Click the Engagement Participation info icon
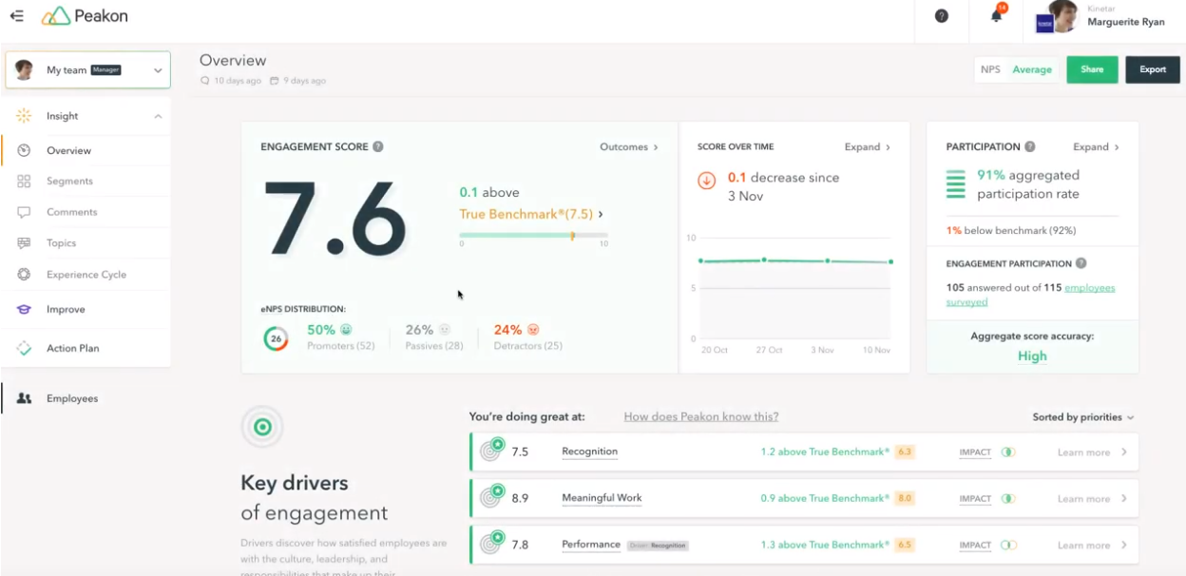 (x=1081, y=263)
